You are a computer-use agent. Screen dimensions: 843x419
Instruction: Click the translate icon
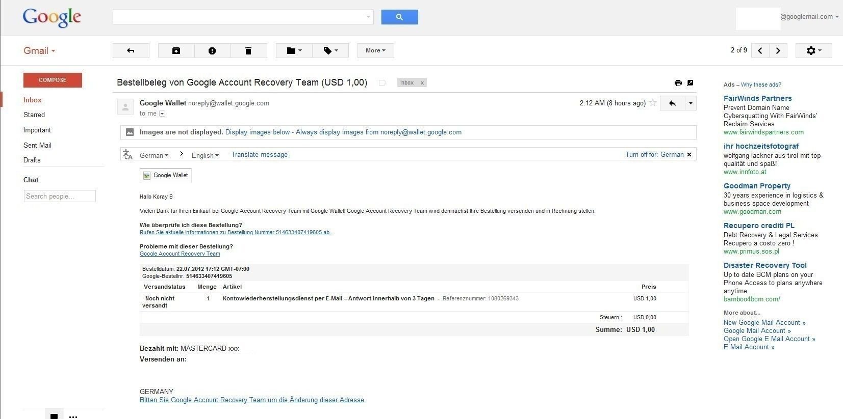pyautogui.click(x=128, y=154)
